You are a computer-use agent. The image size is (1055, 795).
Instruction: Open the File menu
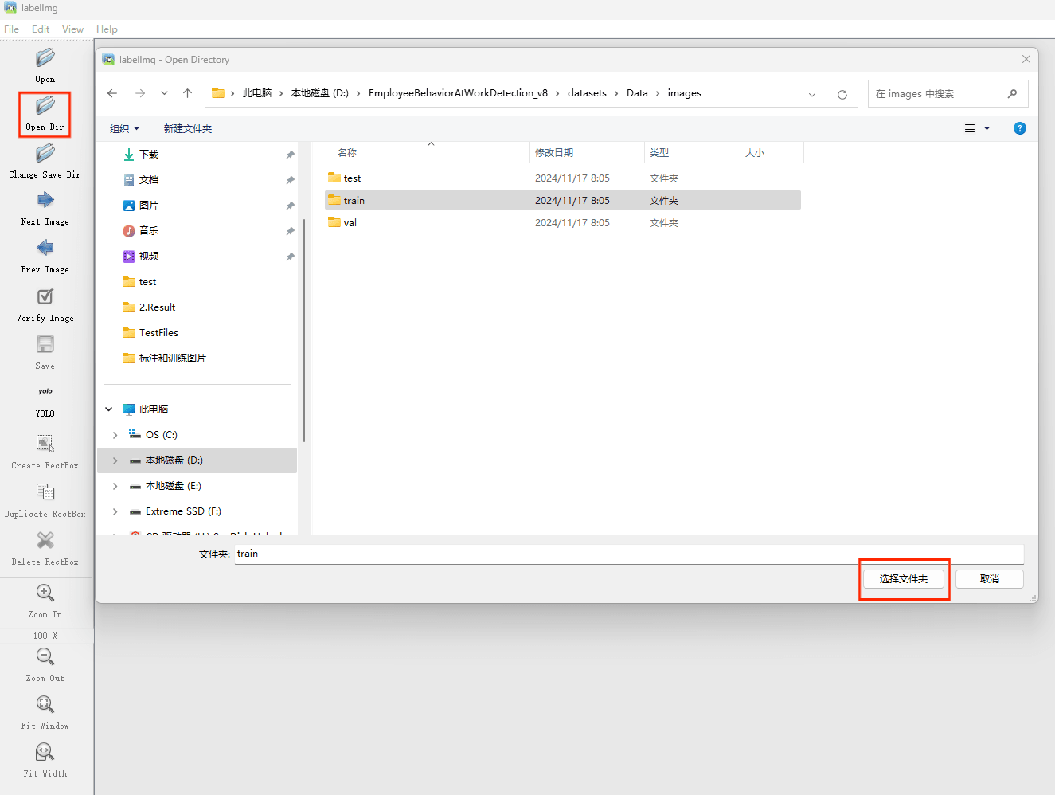pyautogui.click(x=11, y=29)
